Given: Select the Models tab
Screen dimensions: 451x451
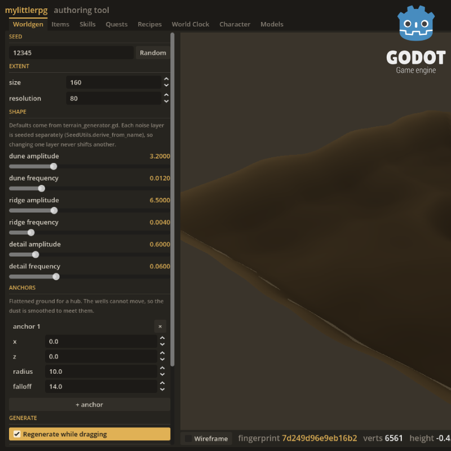Looking at the screenshot, I should [x=272, y=24].
